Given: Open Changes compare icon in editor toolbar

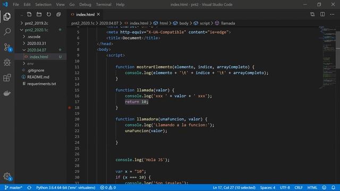Looking at the screenshot, I should [312, 14].
